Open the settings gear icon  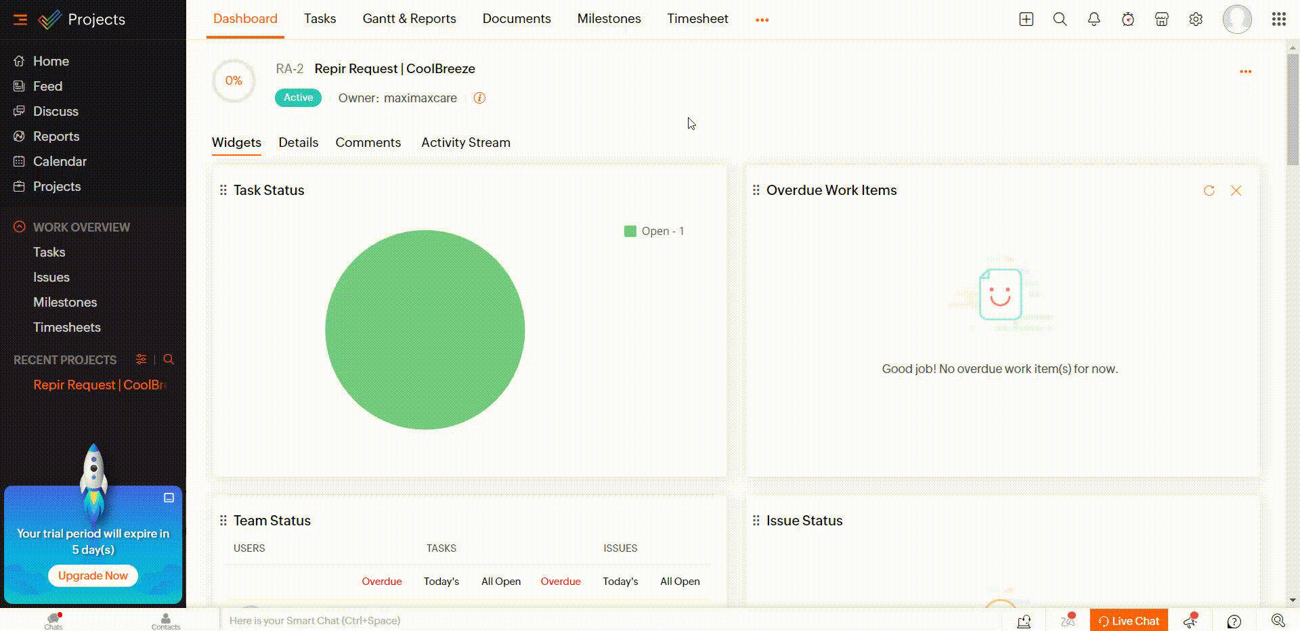tap(1196, 20)
